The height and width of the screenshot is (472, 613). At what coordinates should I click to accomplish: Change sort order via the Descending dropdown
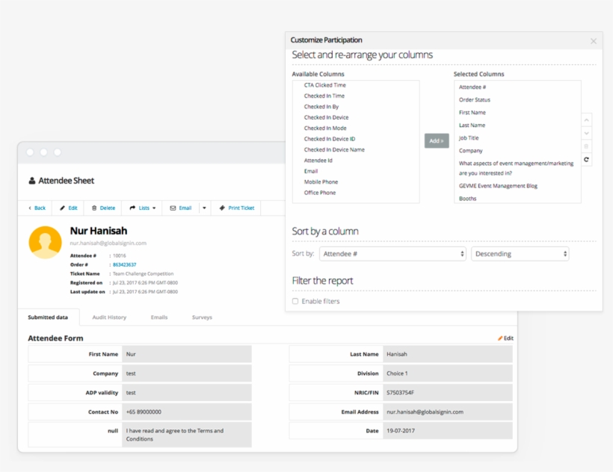click(x=520, y=253)
